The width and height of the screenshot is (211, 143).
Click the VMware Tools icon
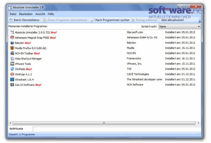pos(12,64)
